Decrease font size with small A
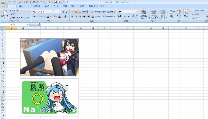 pyautogui.click(x=67, y=12)
